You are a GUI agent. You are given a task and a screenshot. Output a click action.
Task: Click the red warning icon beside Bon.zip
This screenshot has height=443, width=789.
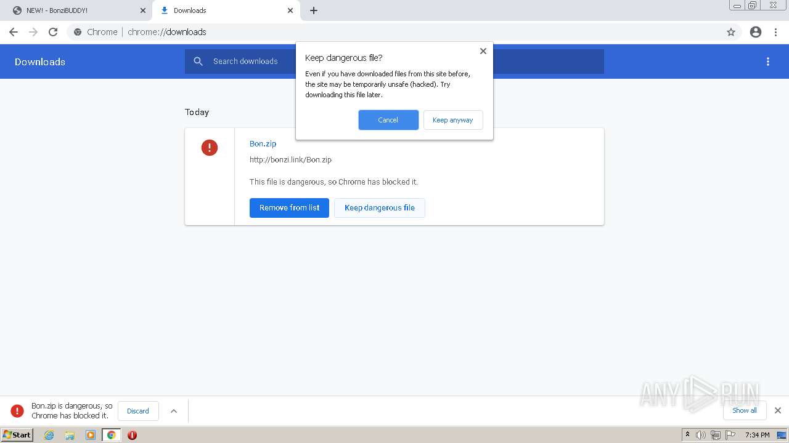pyautogui.click(x=210, y=148)
